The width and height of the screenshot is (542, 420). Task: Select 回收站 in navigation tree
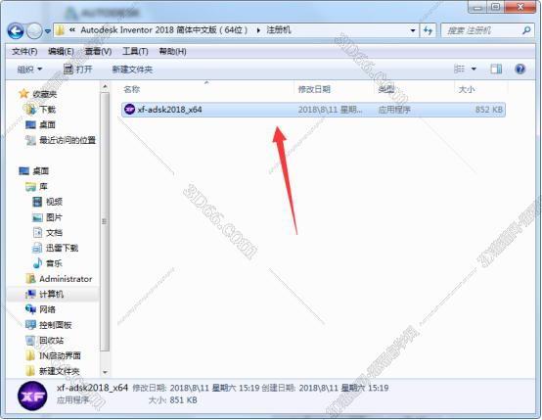coord(52,341)
